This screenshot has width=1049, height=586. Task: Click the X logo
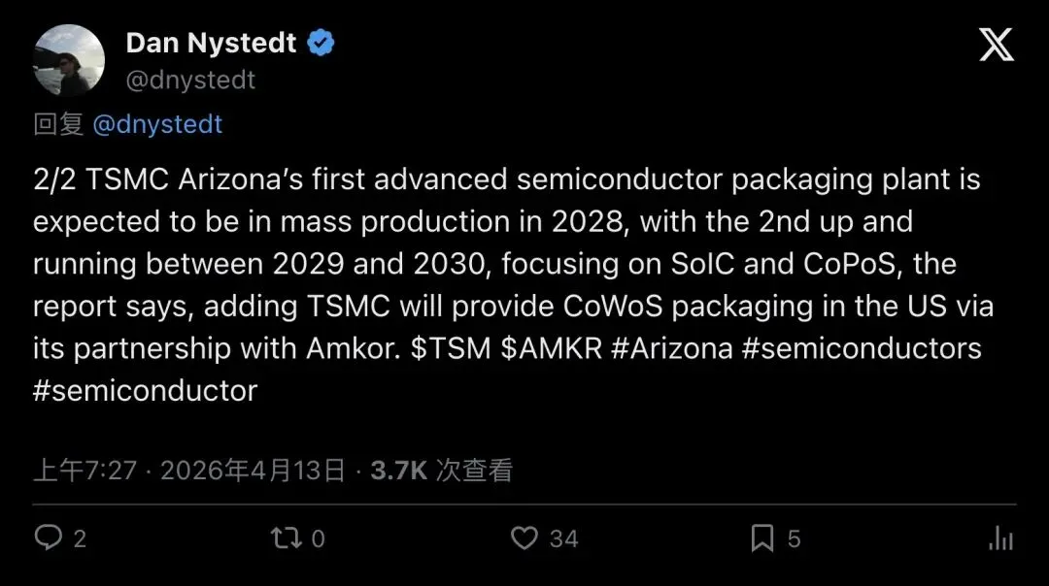pyautogui.click(x=996, y=45)
